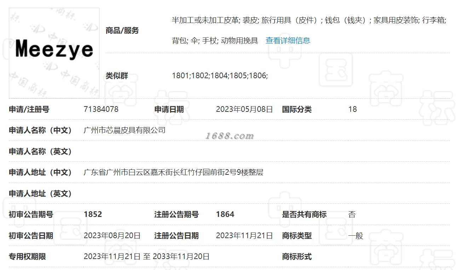Click similar group codes 1801;1802;1804;1805;1806;
Image resolution: width=459 pixels, height=270 pixels.
point(220,75)
